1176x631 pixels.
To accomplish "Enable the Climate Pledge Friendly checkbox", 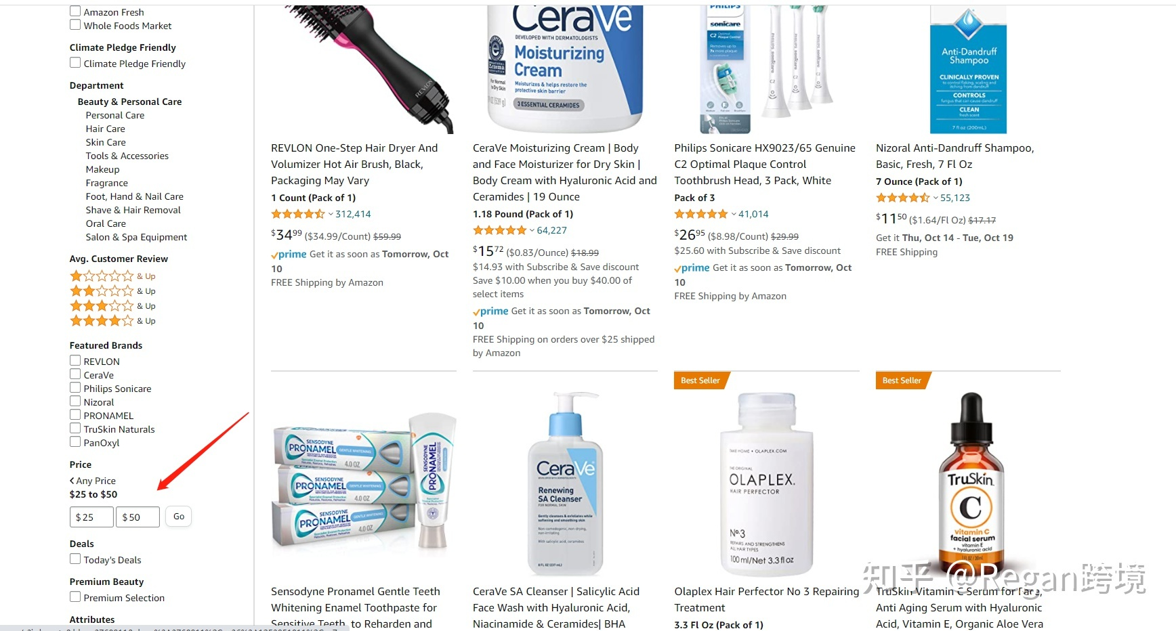I will (75, 63).
